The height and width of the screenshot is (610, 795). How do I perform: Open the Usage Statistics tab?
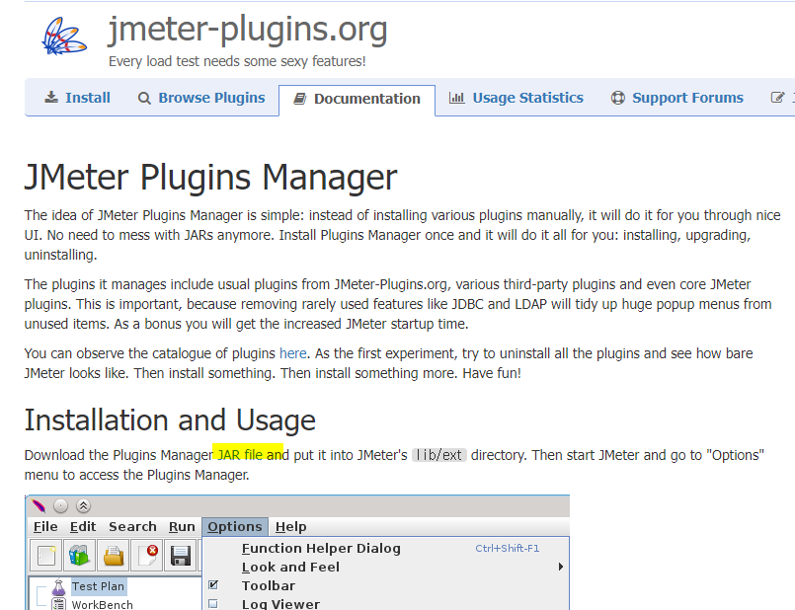[517, 98]
